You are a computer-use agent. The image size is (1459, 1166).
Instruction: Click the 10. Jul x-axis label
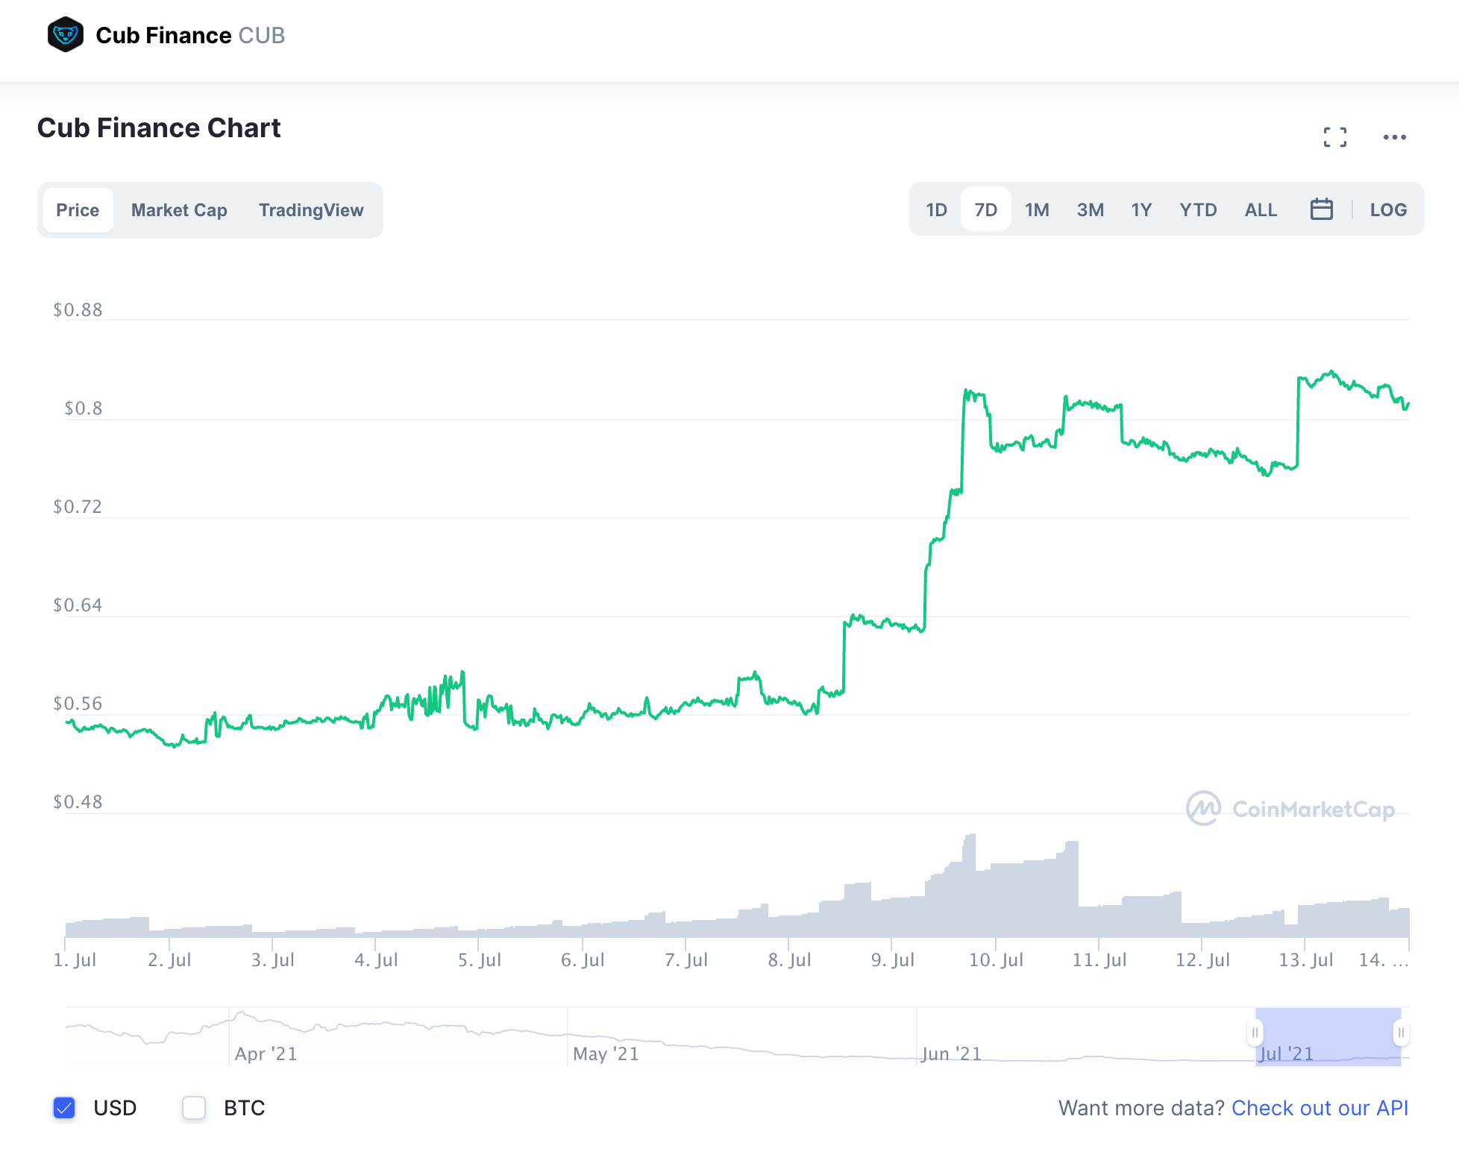point(996,959)
